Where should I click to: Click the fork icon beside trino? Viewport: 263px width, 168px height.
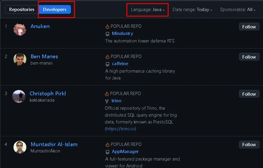(x=107, y=101)
